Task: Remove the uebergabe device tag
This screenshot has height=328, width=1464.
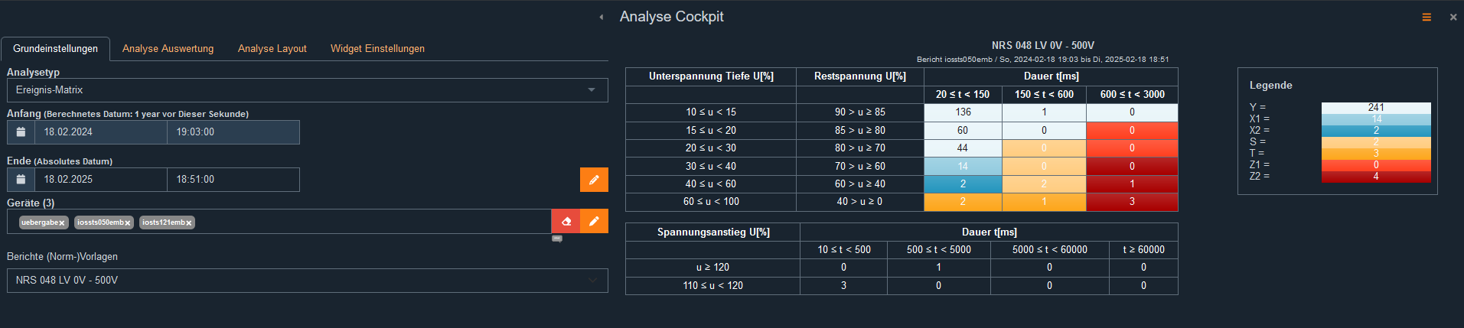Action: tap(62, 223)
